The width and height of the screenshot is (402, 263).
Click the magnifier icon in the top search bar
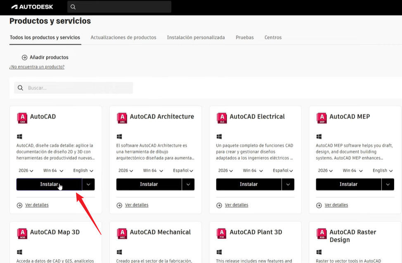pos(73,7)
